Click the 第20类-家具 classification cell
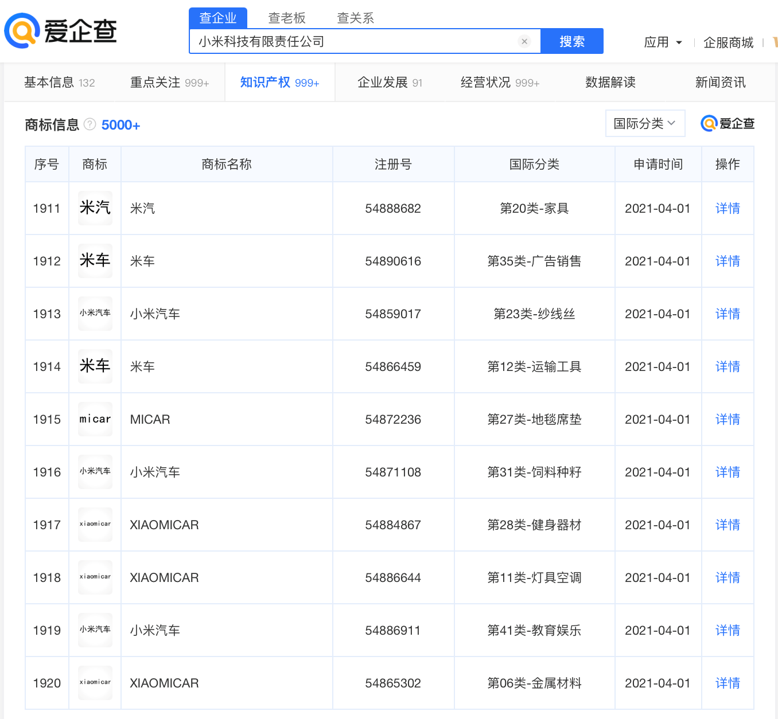This screenshot has width=778, height=719. pyautogui.click(x=534, y=208)
